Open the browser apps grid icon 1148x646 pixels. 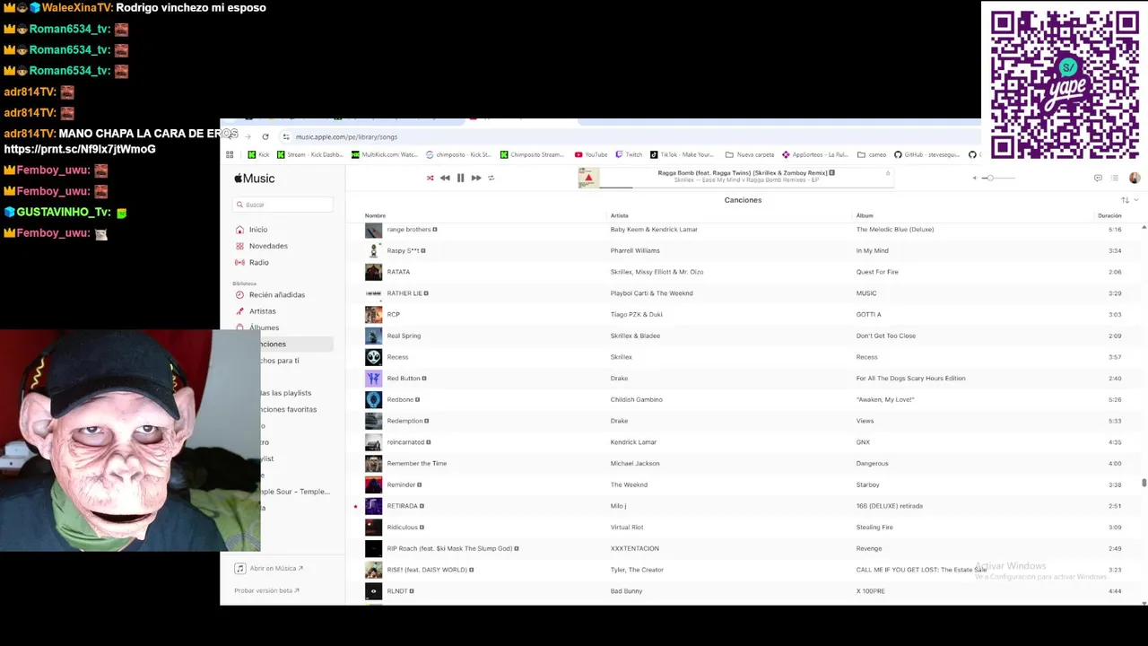(230, 154)
